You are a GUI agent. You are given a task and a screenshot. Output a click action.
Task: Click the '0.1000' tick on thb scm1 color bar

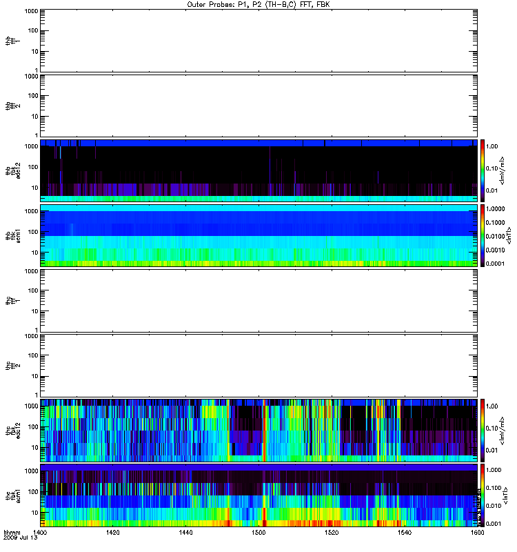495,222
